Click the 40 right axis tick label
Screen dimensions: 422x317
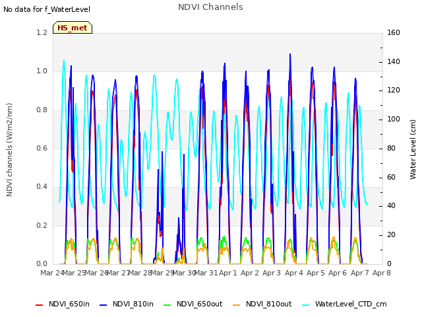[391, 206]
